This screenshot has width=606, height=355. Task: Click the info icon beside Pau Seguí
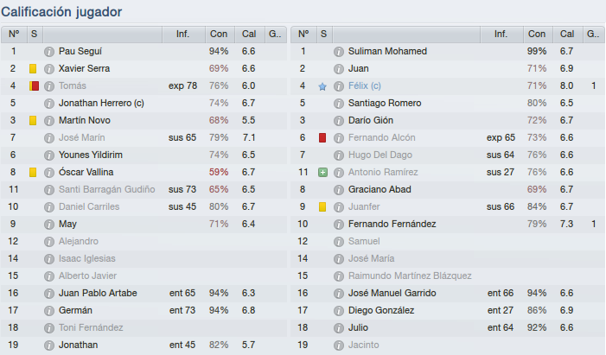[x=49, y=51]
